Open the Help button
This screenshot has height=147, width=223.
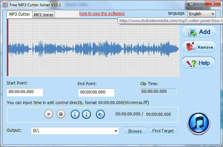pos(198,63)
